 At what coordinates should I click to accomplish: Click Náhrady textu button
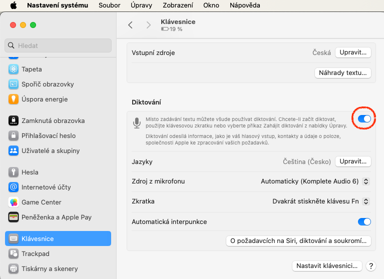pos(343,72)
